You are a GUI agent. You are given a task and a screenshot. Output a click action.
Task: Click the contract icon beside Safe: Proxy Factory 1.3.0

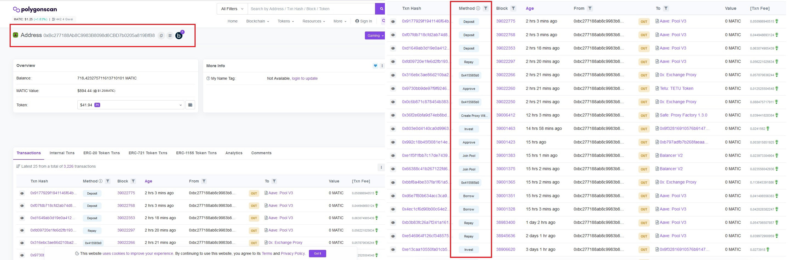(x=657, y=115)
